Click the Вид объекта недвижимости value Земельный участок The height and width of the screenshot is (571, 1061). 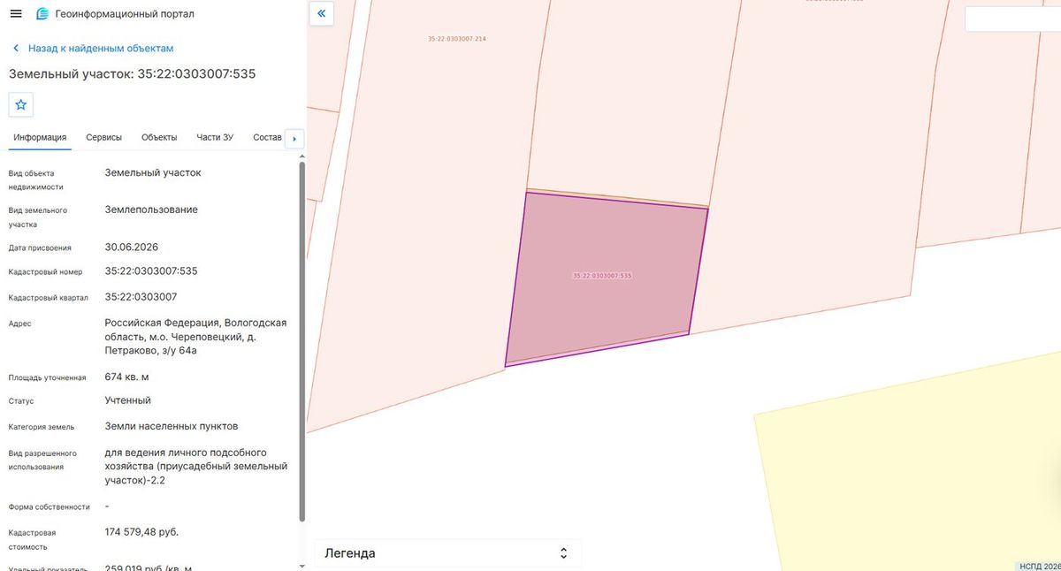[x=153, y=172]
